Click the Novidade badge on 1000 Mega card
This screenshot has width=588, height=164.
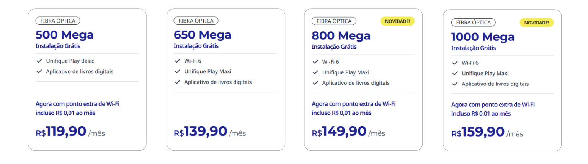(x=536, y=23)
